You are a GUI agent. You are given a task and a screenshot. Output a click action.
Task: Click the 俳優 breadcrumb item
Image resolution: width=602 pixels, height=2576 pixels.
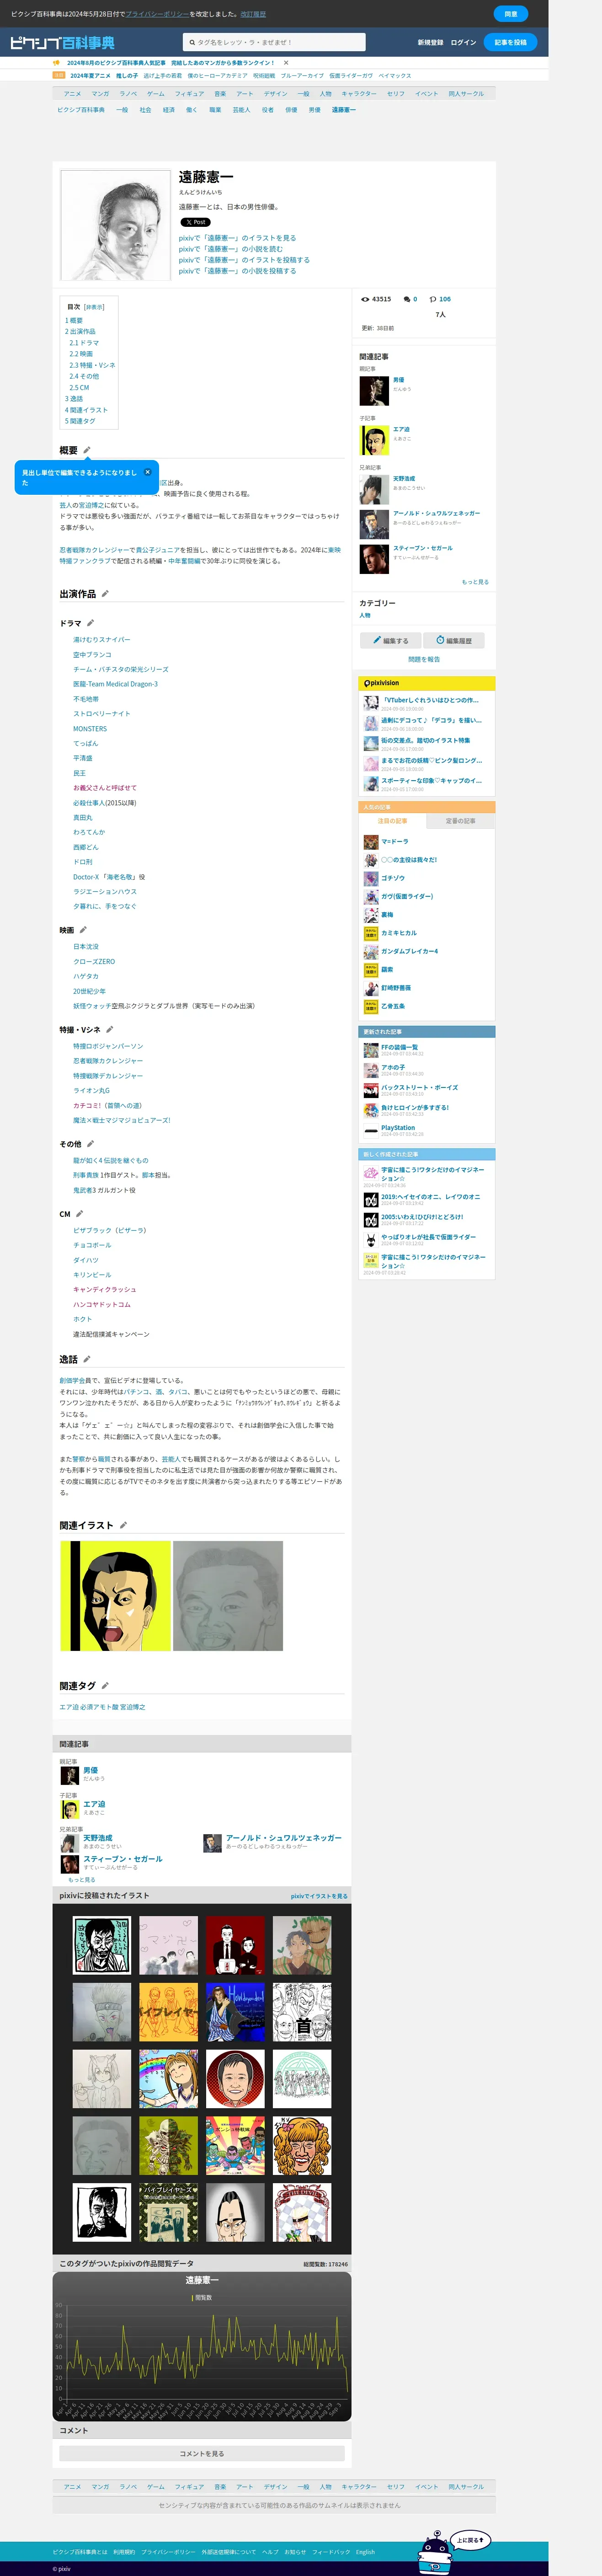coord(291,110)
